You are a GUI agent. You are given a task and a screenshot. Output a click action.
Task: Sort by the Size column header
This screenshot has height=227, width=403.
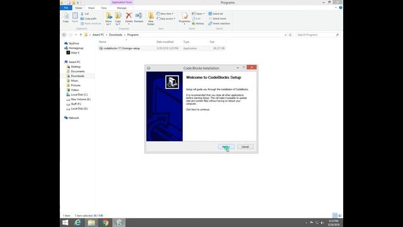click(x=212, y=42)
